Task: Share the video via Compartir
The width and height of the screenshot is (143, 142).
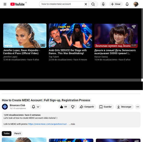Action: pos(87,107)
